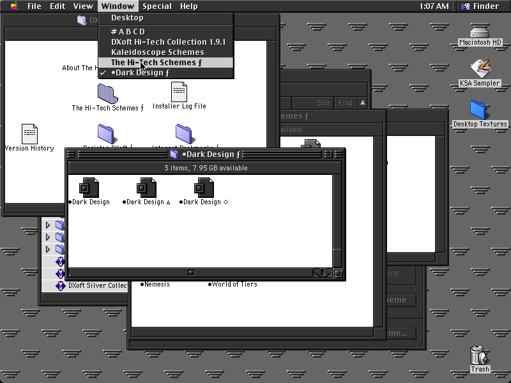
Task: Expand the middle disclosure triangle in list window
Action: click(x=48, y=237)
